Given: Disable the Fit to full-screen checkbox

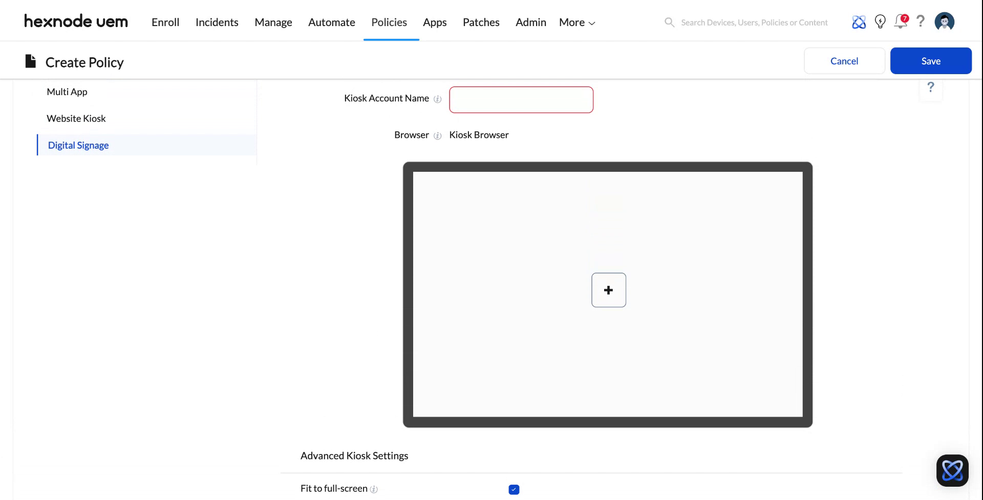Looking at the screenshot, I should click(514, 489).
